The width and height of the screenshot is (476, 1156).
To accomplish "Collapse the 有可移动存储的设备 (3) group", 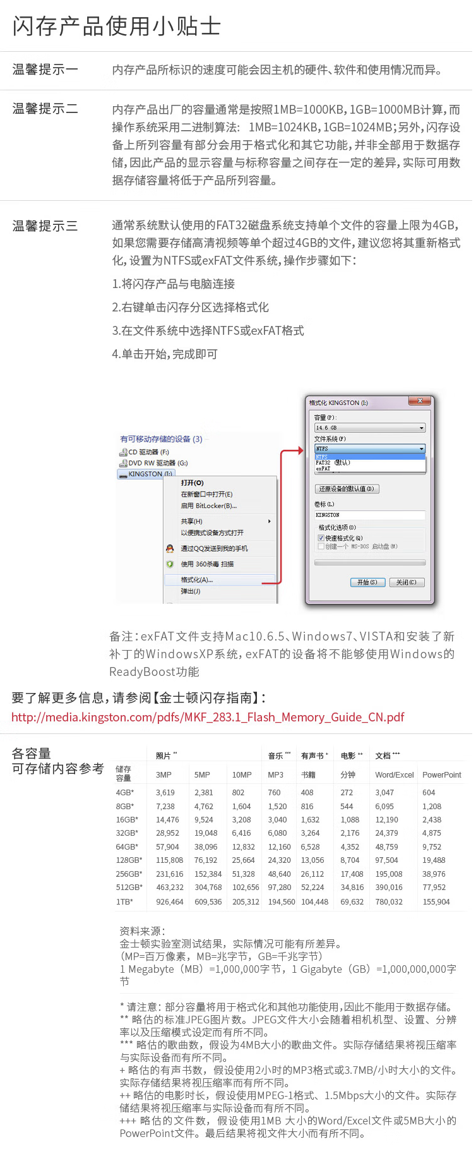I will tap(162, 439).
